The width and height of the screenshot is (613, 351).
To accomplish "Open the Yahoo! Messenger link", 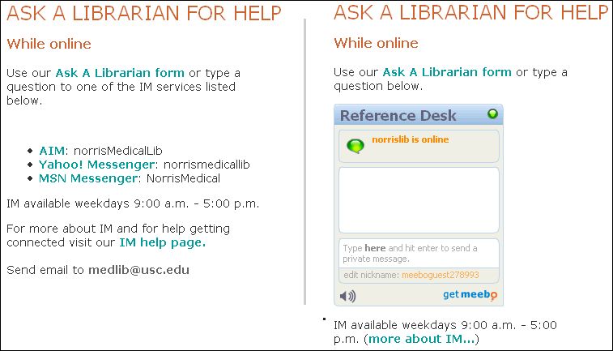I will 97,165.
